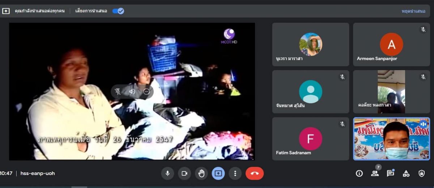
Task: Open the activities shapes icon
Action: tap(406, 174)
